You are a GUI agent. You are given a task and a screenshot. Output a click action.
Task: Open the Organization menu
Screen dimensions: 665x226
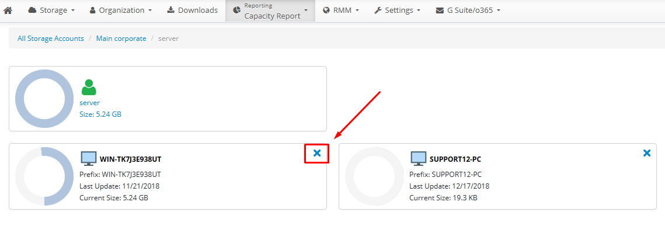[120, 10]
